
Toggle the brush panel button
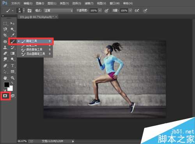click(30, 11)
